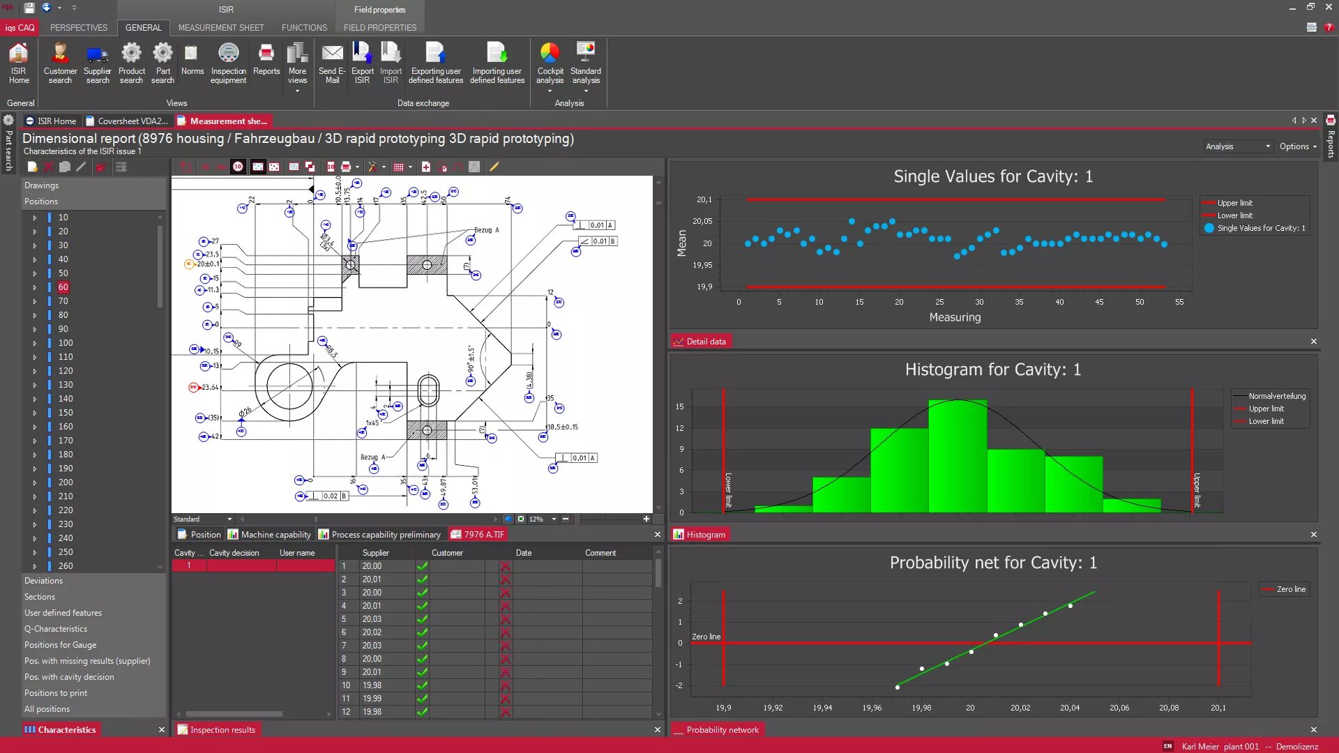Toggle the numbered stamp '10' tool

point(238,167)
